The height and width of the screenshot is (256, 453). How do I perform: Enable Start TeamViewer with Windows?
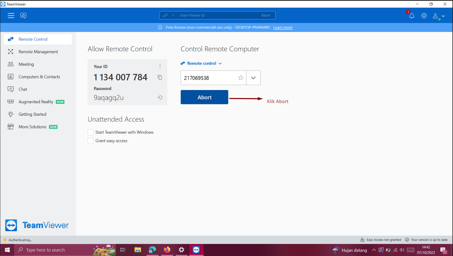pyautogui.click(x=91, y=132)
